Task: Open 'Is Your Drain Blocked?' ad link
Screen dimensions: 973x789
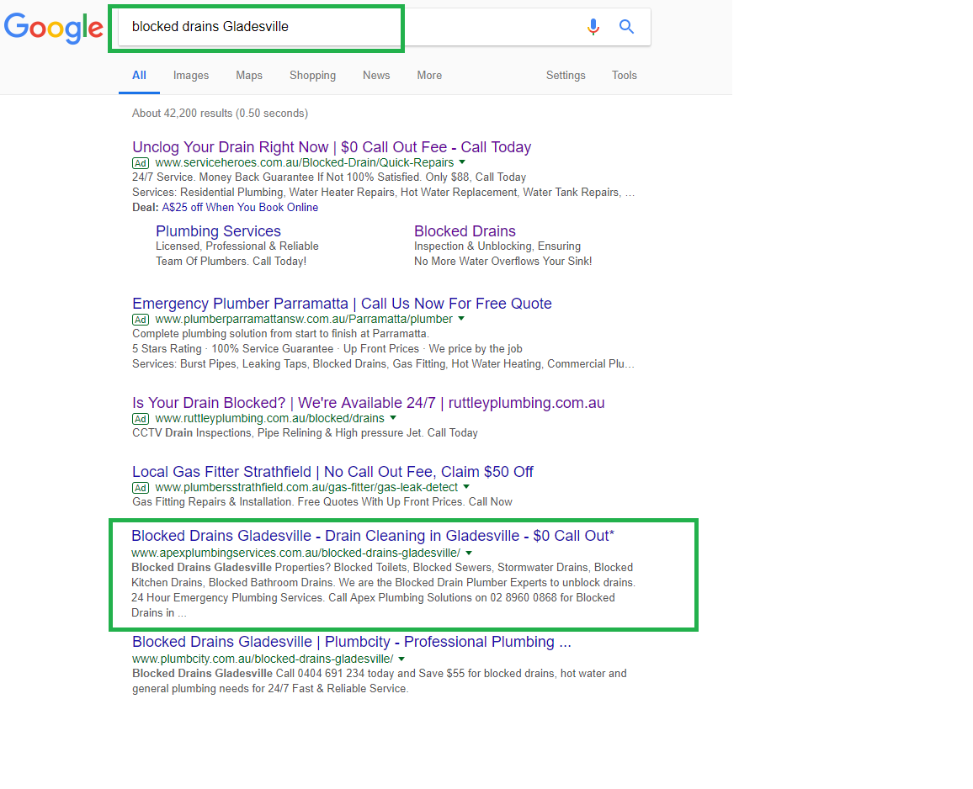Action: pyautogui.click(x=368, y=403)
